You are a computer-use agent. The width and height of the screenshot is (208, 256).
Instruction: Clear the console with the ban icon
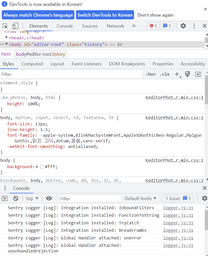pyautogui.click(x=16, y=198)
